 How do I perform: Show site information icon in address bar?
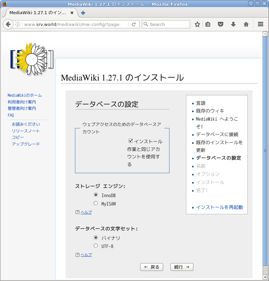click(18, 24)
